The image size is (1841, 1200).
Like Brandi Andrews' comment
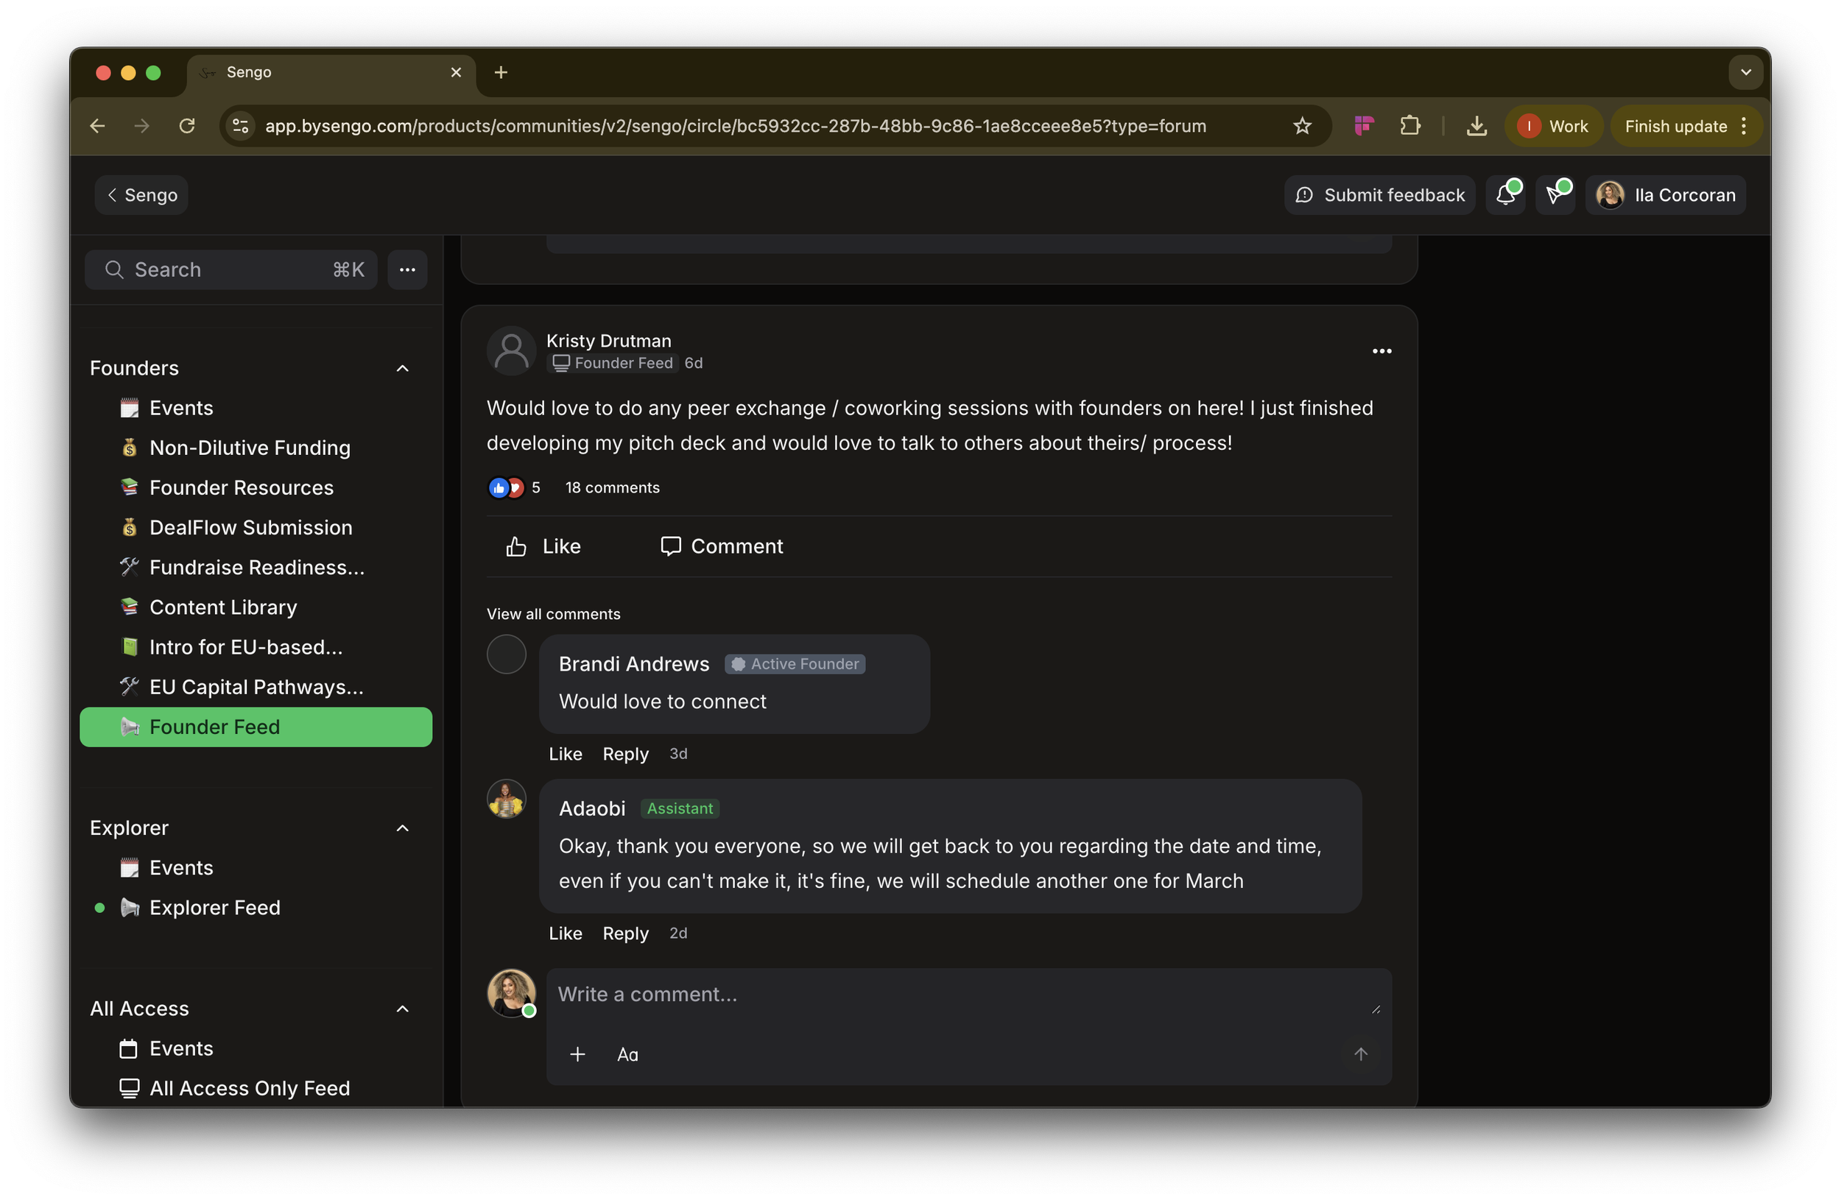pyautogui.click(x=565, y=754)
